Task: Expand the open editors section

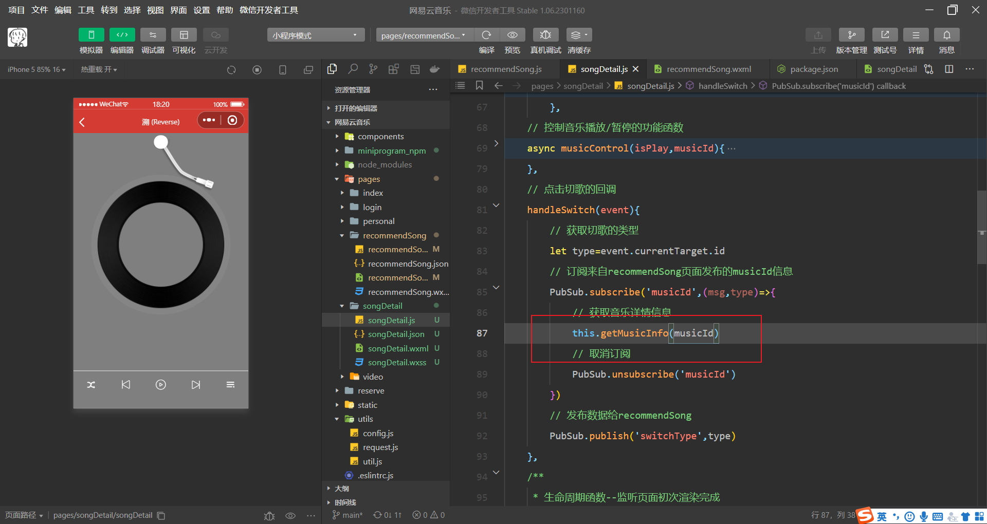Action: click(386, 108)
